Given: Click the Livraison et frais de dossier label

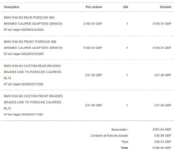Looking at the screenshot, I should pyautogui.click(x=109, y=136).
